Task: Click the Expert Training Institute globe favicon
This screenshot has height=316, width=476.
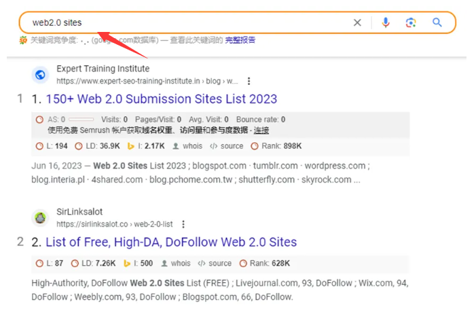Action: 40,75
